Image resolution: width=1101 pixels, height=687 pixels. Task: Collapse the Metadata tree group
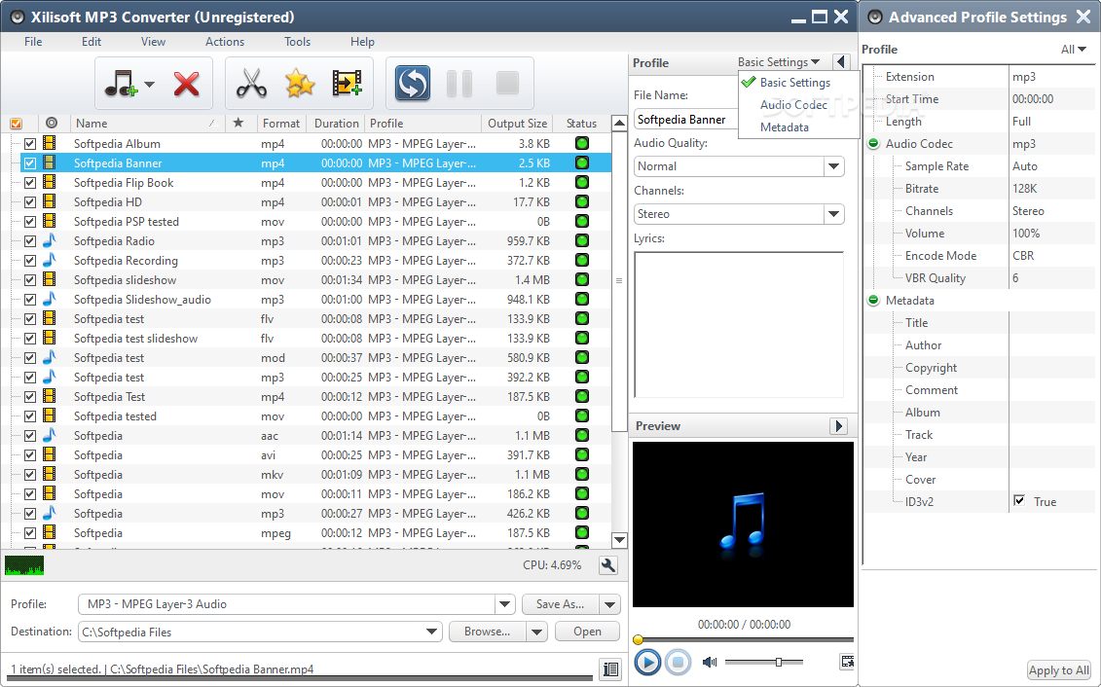(x=873, y=301)
